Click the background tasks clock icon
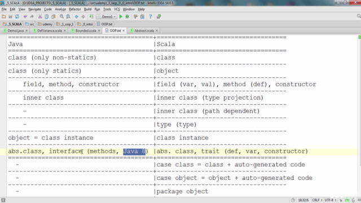The image size is (361, 203). tap(293, 200)
